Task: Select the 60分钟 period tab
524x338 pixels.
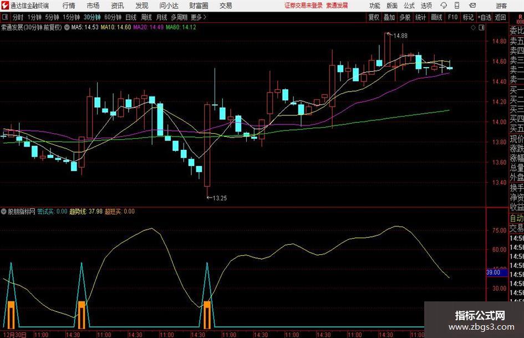Action: [x=113, y=17]
